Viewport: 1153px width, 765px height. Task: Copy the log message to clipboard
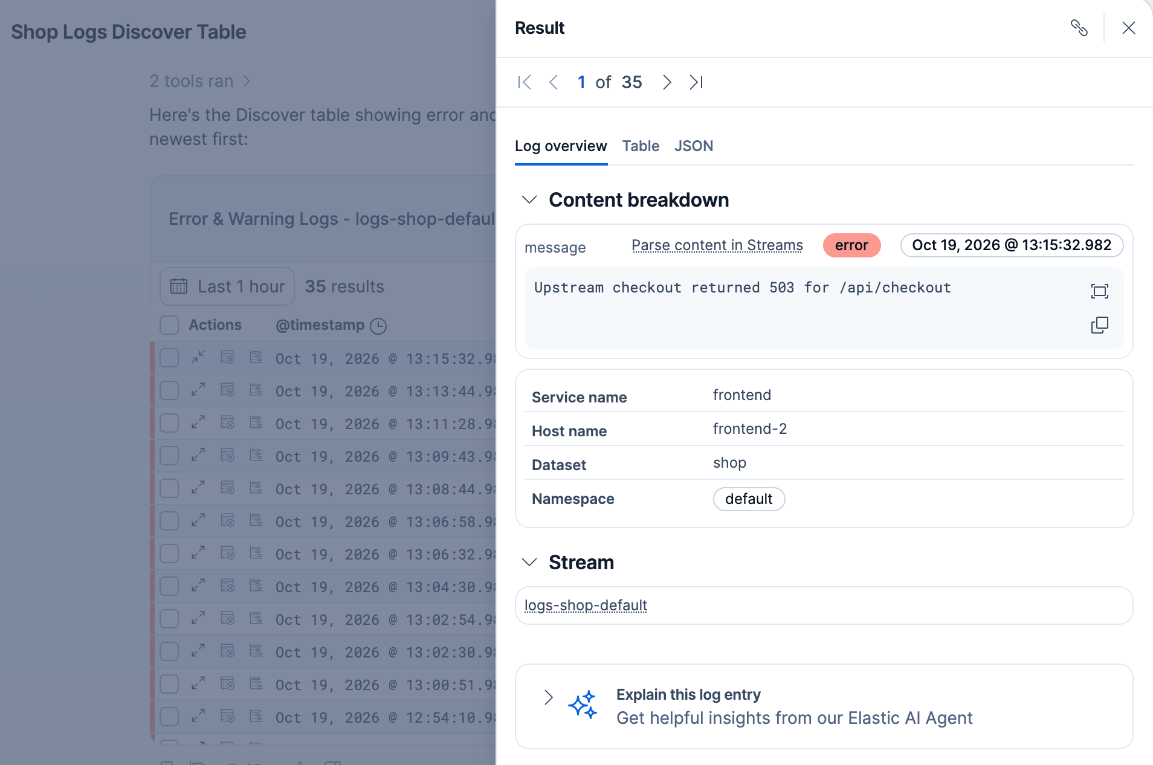click(1100, 325)
